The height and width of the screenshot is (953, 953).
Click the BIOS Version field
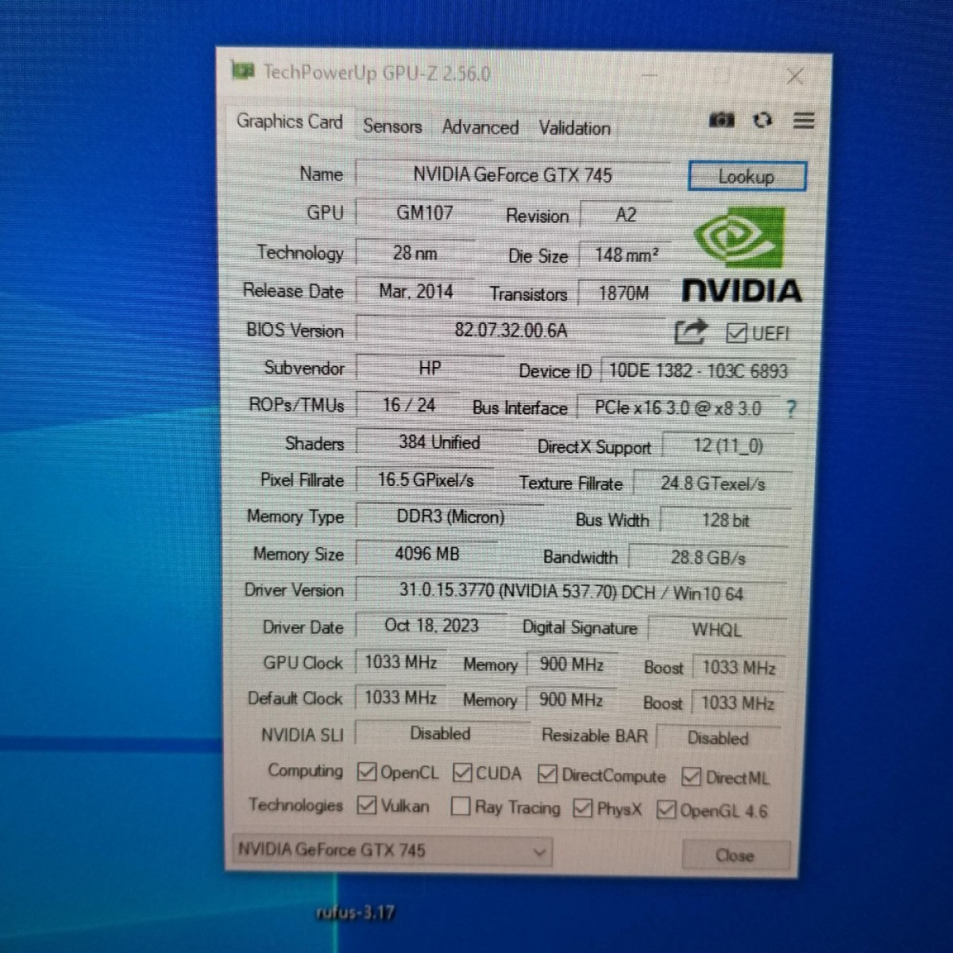[511, 330]
